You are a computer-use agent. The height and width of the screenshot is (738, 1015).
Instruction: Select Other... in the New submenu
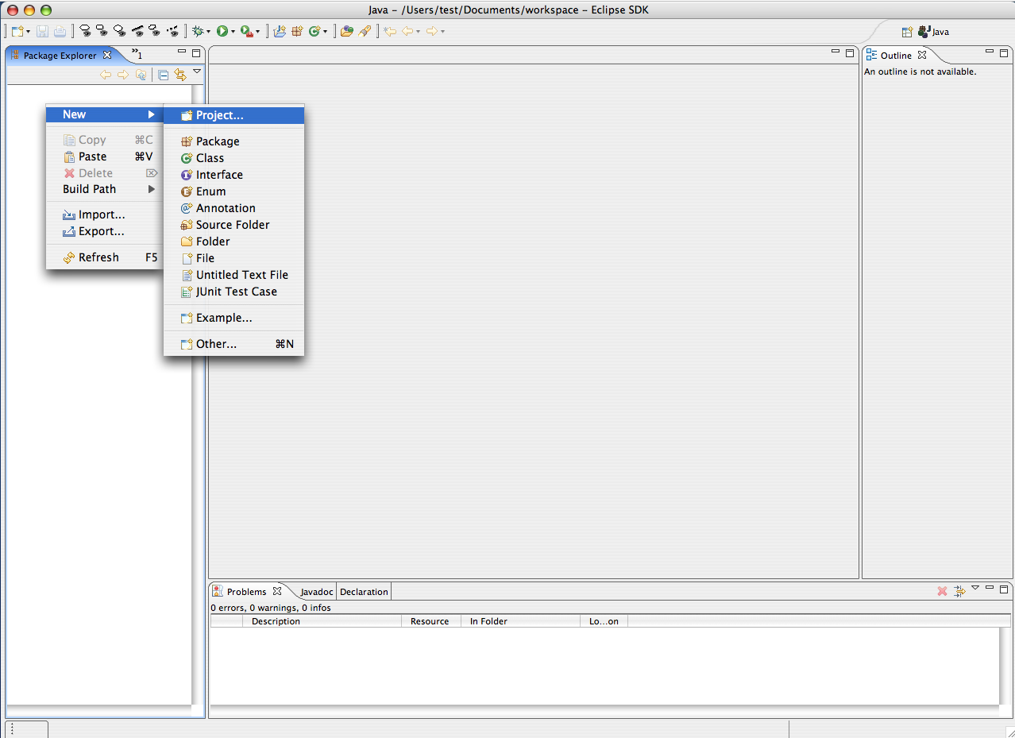pyautogui.click(x=233, y=344)
